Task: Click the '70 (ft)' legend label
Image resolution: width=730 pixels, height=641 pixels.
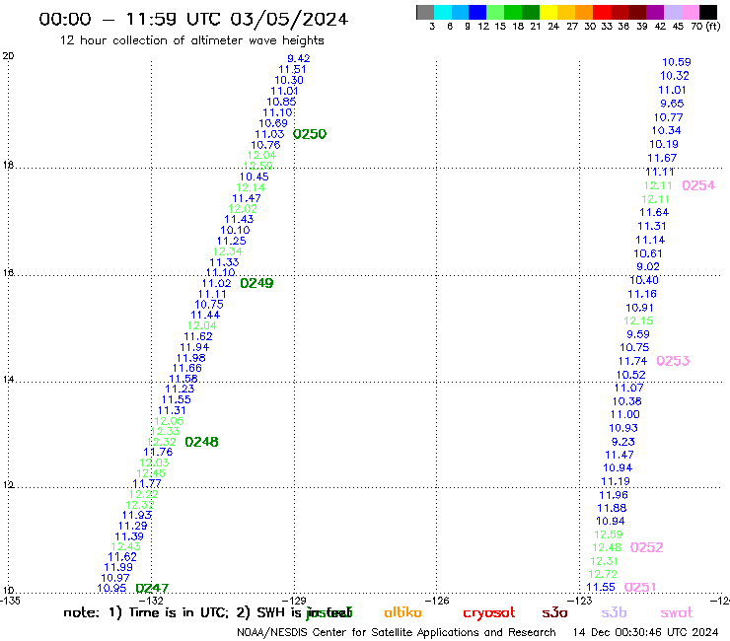Action: (x=705, y=27)
